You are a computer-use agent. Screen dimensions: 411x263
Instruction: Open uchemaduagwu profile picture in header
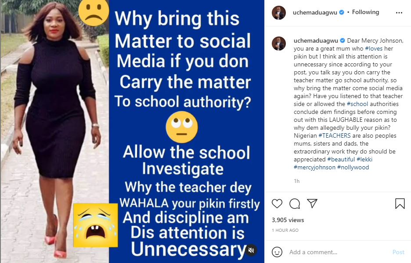pos(279,13)
